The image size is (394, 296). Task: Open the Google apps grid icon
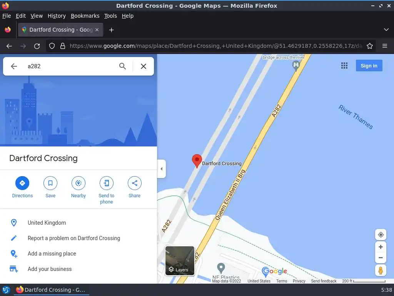tap(344, 66)
